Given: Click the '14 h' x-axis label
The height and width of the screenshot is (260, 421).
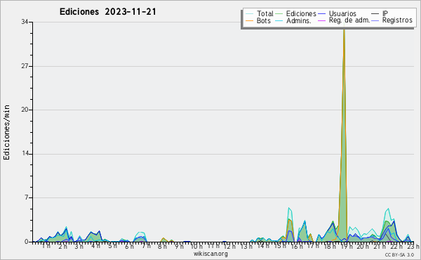Looking at the screenshot, I should [263, 246].
